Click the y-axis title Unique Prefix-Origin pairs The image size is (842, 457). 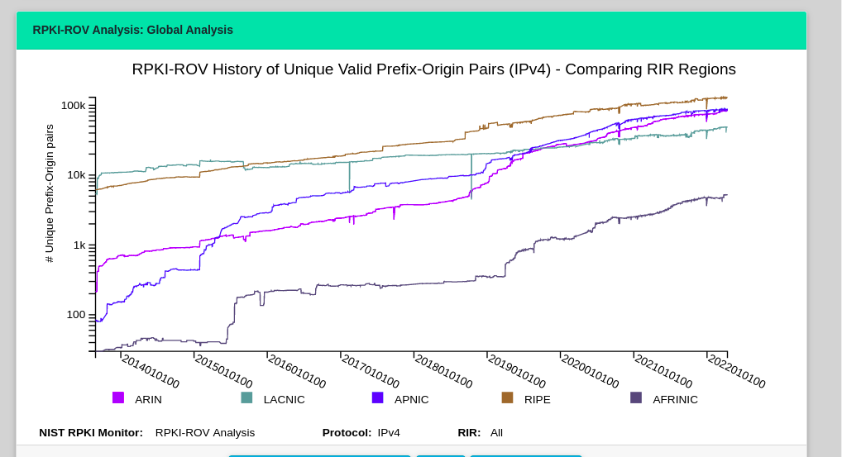click(x=50, y=193)
